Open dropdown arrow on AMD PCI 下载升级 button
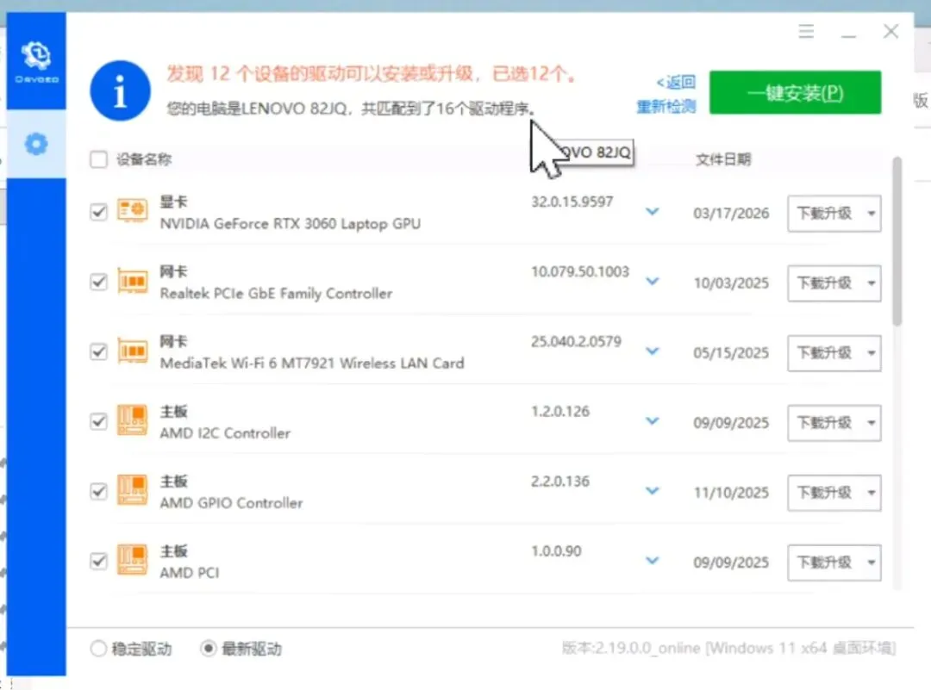The image size is (931, 690). (871, 563)
